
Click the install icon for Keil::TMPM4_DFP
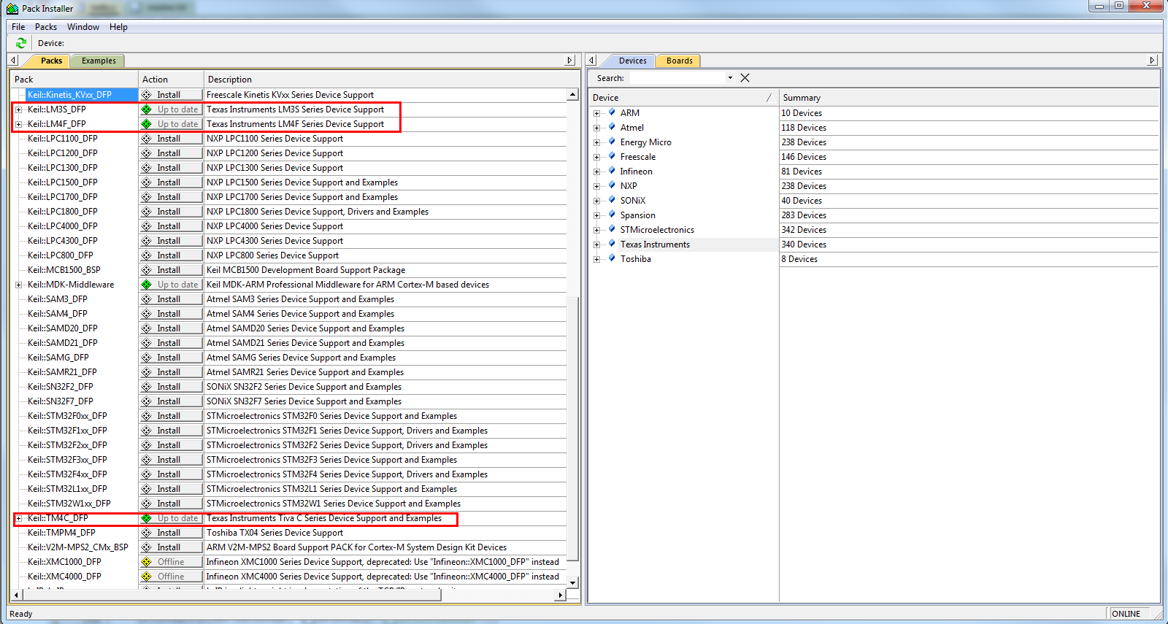147,533
